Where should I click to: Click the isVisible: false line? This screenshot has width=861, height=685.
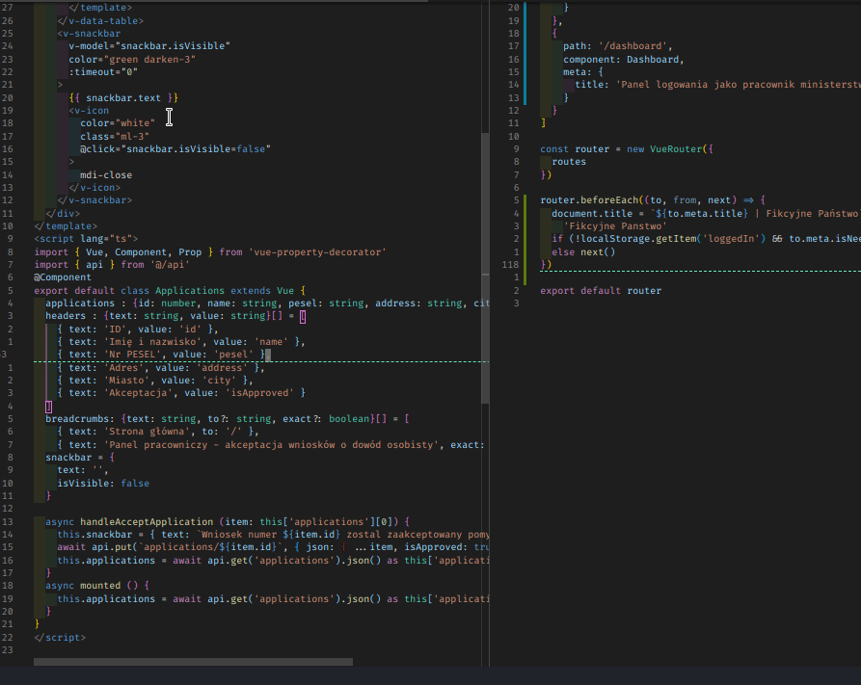(x=103, y=483)
